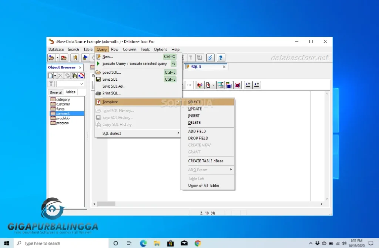379x248 pixels.
Task: Open the Windows Start menu
Action: coord(7,243)
